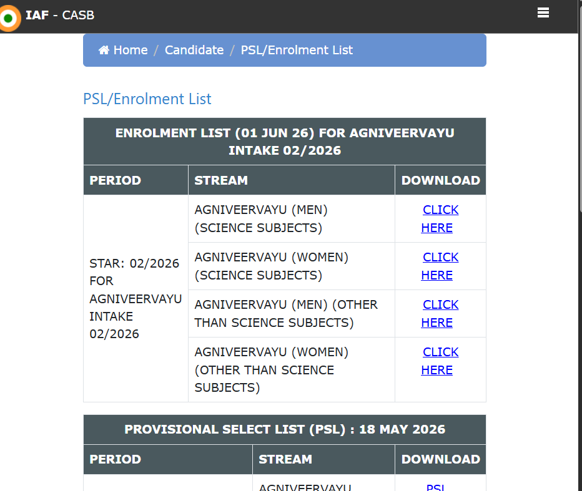Click DOWNLOAD column header in PSL table
Screen dimensions: 582x491
(x=441, y=459)
